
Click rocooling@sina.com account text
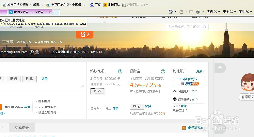point(14,52)
